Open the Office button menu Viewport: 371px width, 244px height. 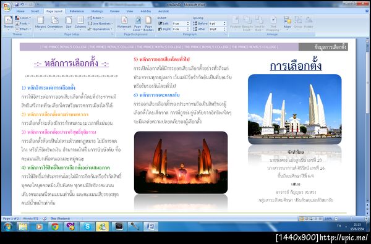(x=7, y=7)
